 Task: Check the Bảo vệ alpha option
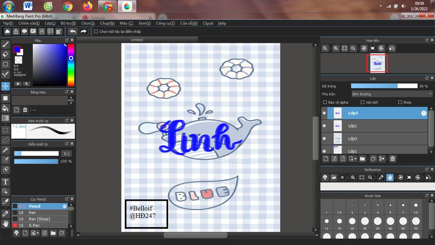click(x=325, y=102)
